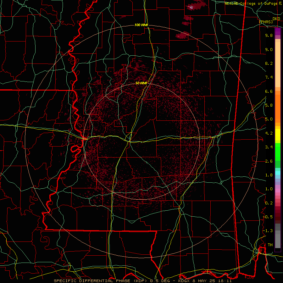Click the 5.8 scale value
The image size is (283, 283).
coord(269,105)
